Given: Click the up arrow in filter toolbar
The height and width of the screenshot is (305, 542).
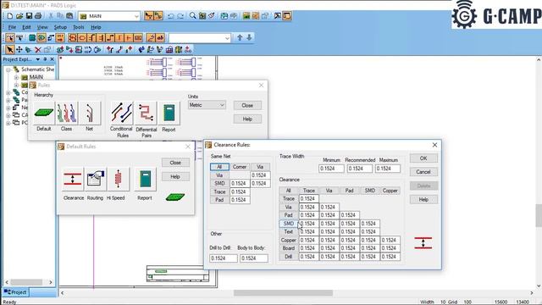Looking at the screenshot, I should (240, 37).
